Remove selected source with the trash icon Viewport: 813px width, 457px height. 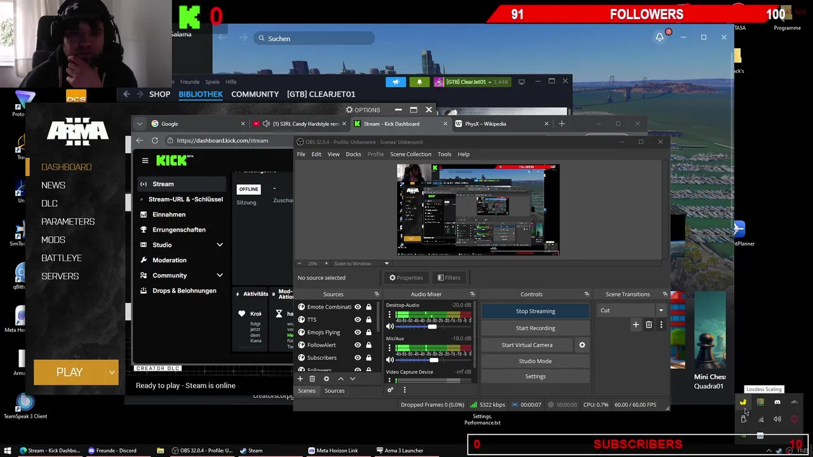tap(312, 379)
